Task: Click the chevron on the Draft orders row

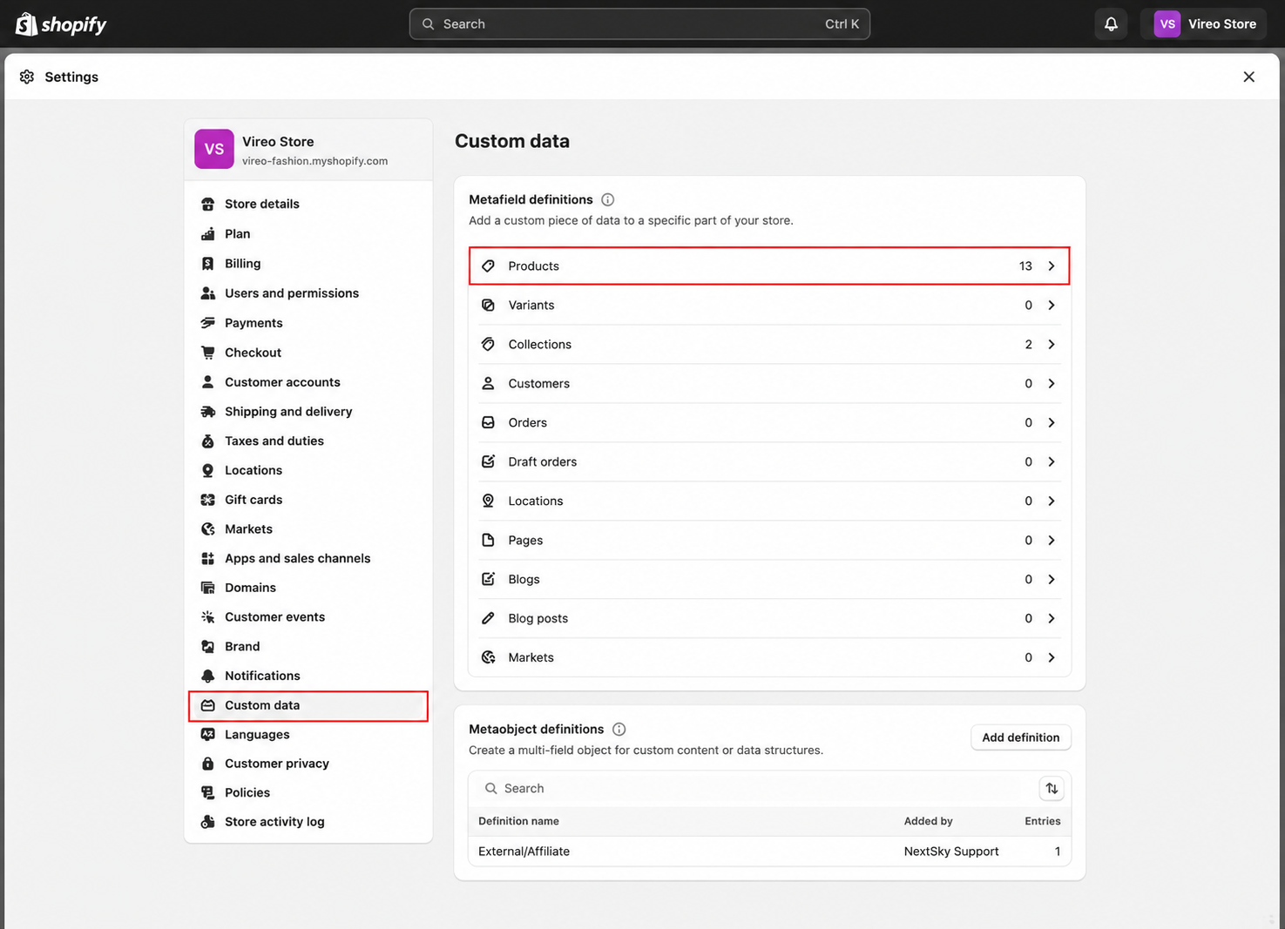Action: 1052,461
